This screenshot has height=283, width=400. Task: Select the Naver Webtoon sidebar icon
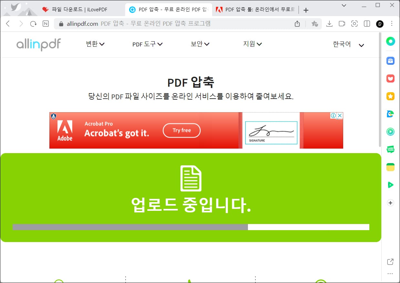pos(390,149)
